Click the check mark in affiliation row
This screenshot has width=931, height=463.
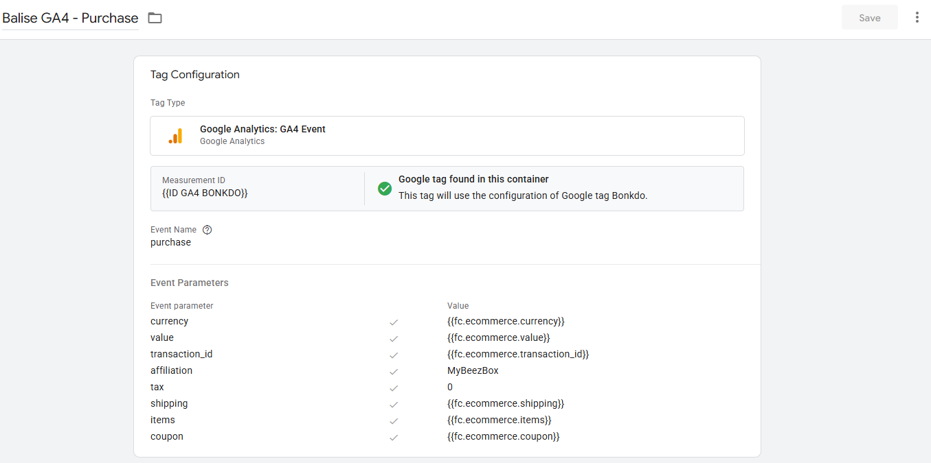[394, 371]
